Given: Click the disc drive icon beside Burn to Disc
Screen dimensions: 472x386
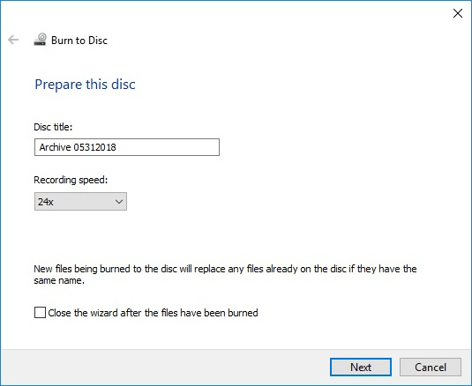Looking at the screenshot, I should point(40,40).
